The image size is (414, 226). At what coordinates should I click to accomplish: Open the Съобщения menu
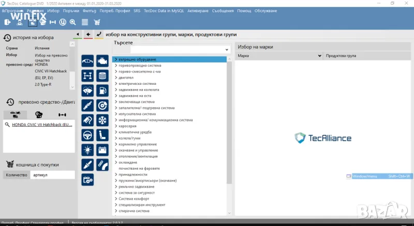[223, 11]
